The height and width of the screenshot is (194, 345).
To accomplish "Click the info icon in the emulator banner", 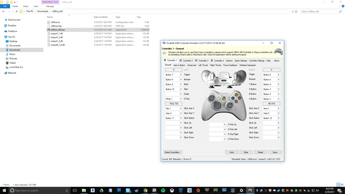I will click(x=164, y=53).
